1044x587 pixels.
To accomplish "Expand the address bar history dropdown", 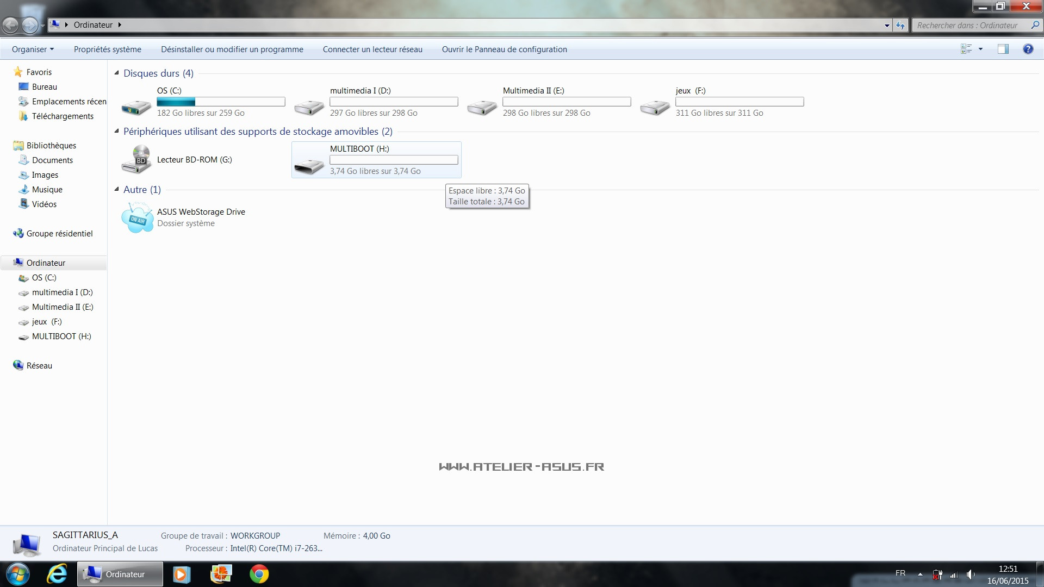I will 887,26.
